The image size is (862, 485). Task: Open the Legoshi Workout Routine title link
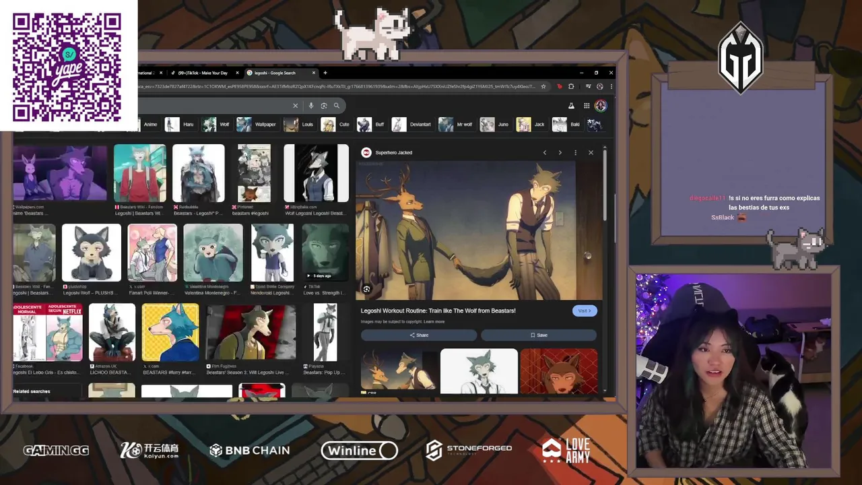[438, 311]
